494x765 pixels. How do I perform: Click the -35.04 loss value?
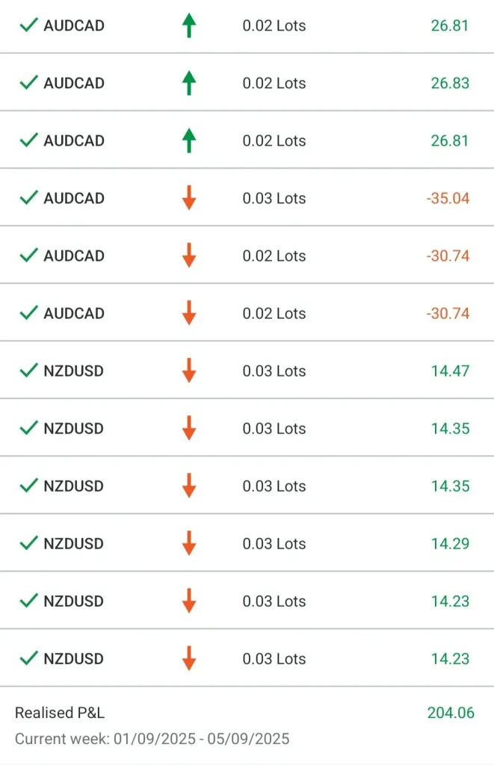448,198
